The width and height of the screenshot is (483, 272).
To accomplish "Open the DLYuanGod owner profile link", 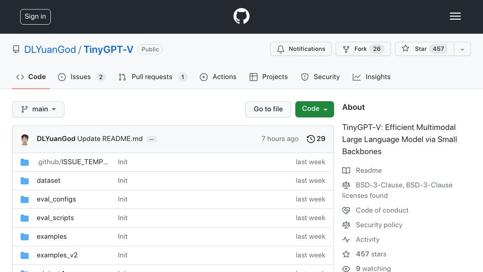I will [x=50, y=49].
